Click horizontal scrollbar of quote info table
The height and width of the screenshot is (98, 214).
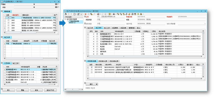(130, 79)
